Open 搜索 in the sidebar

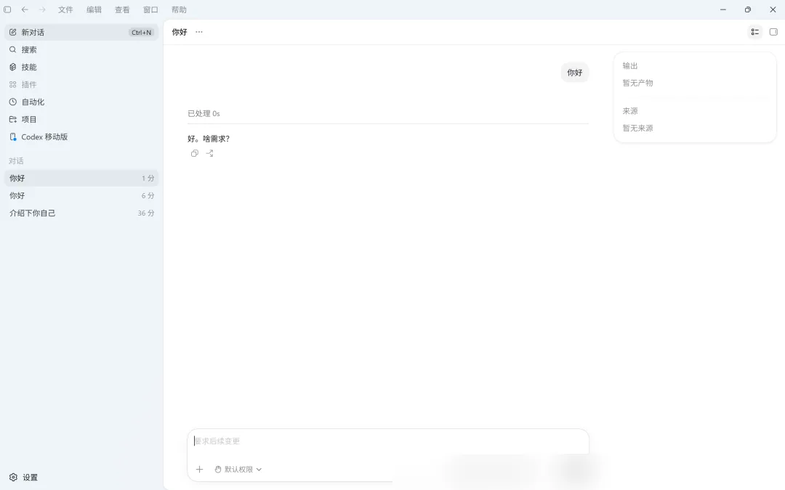coord(81,49)
